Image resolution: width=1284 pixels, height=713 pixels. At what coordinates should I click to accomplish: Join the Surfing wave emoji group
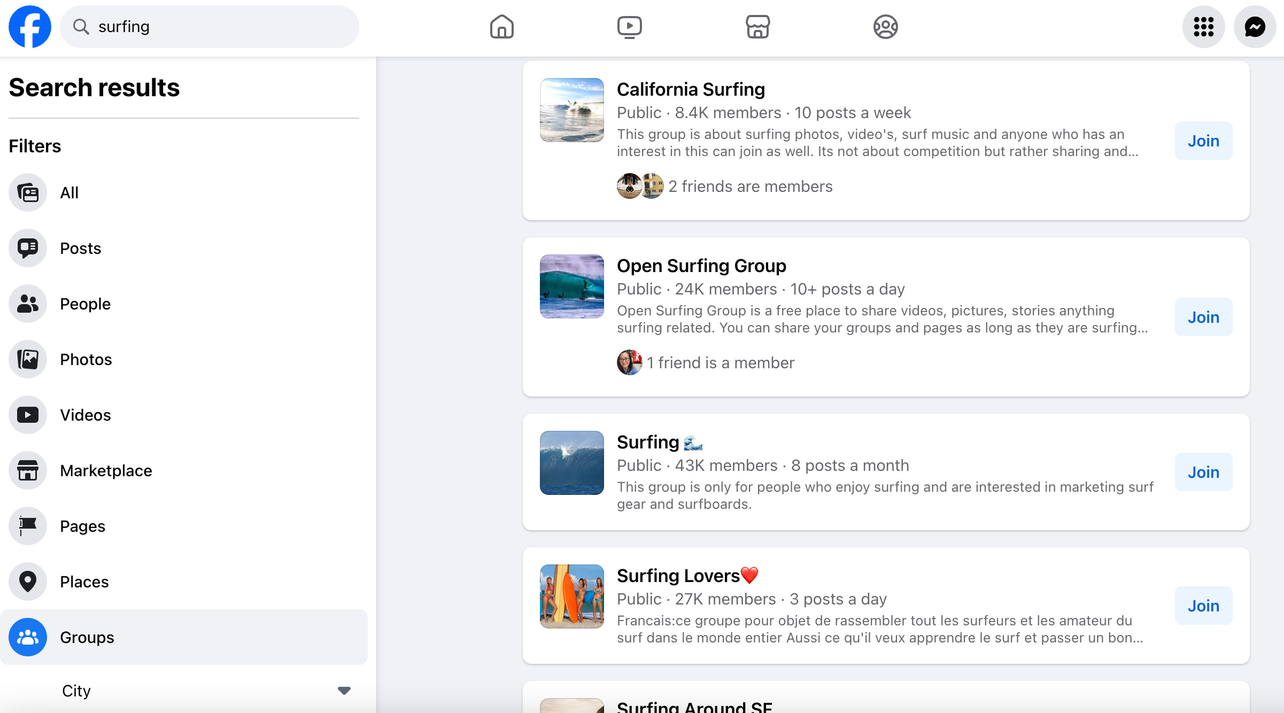1203,472
